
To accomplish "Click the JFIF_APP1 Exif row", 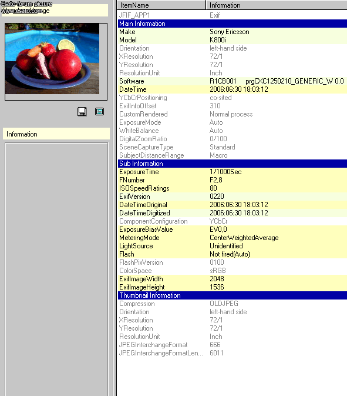I will (233, 15).
